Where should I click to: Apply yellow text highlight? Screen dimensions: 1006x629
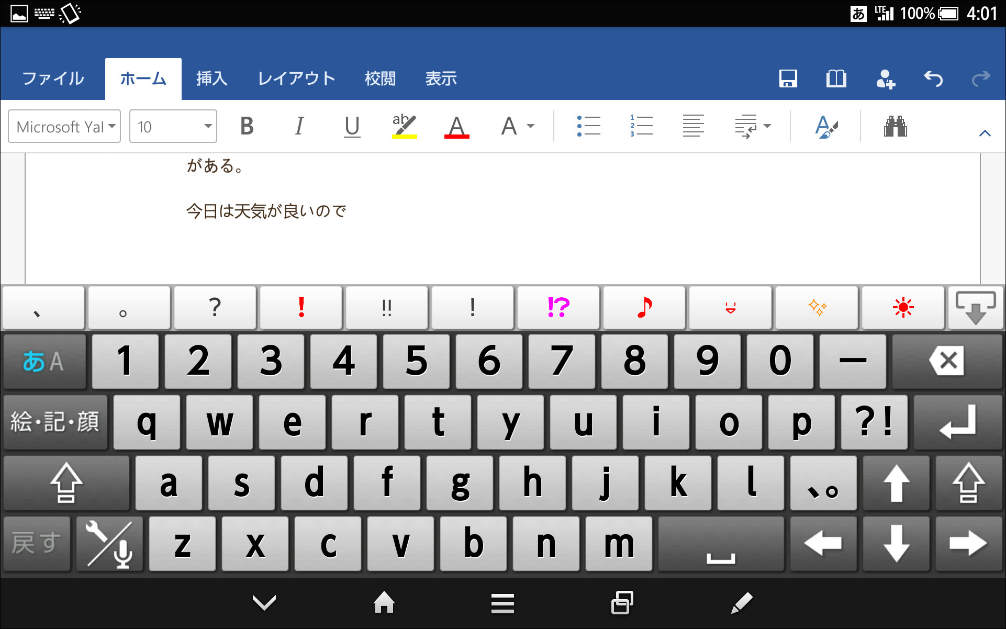(403, 126)
